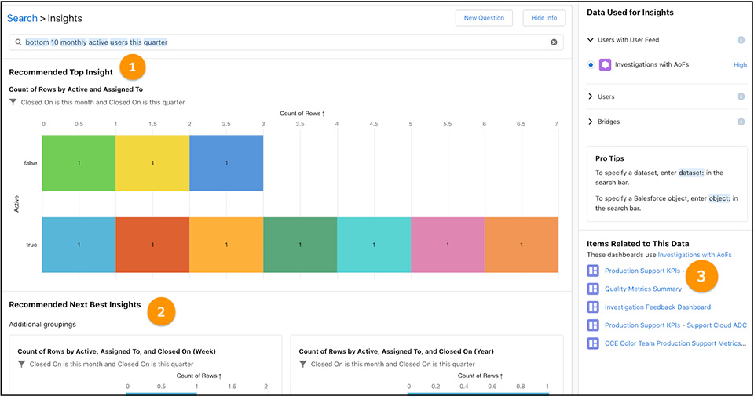The width and height of the screenshot is (754, 396).
Task: Expand the Bridges dataset section
Action: click(591, 122)
